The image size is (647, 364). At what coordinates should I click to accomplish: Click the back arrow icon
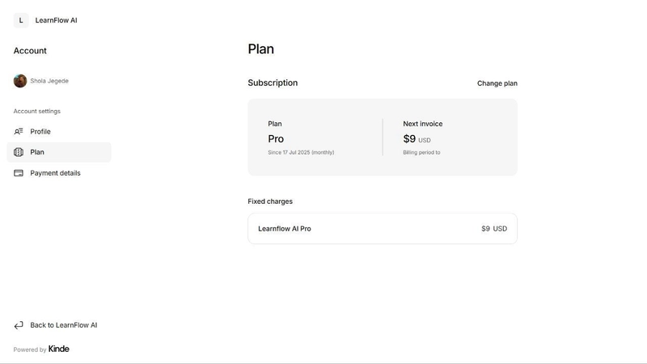pyautogui.click(x=19, y=325)
